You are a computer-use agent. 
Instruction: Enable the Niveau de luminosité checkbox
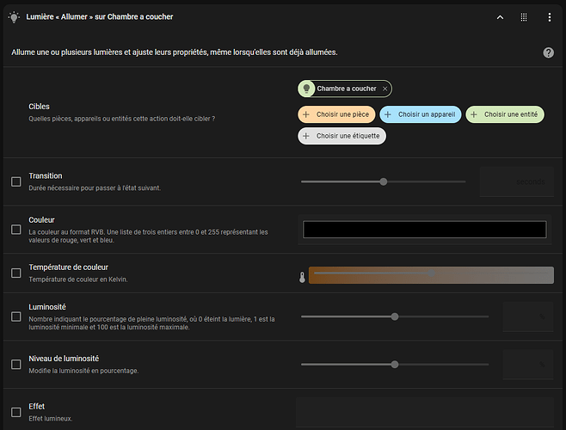tap(15, 365)
